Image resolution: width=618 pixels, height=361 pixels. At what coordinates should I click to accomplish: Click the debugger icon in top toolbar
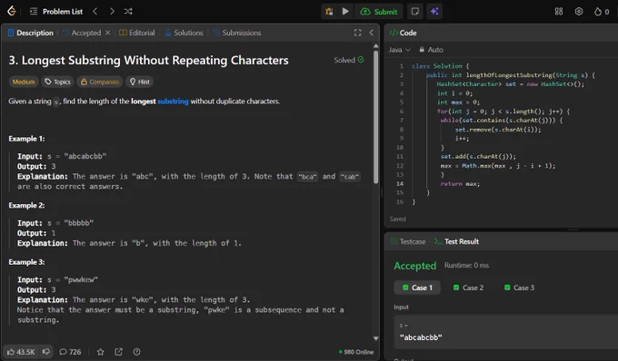(329, 12)
